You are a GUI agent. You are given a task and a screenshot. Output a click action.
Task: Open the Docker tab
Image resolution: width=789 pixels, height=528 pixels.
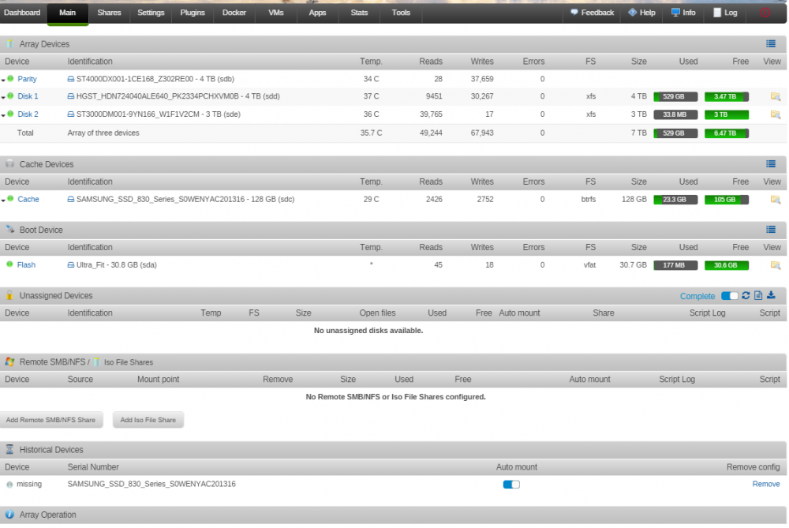pos(234,13)
